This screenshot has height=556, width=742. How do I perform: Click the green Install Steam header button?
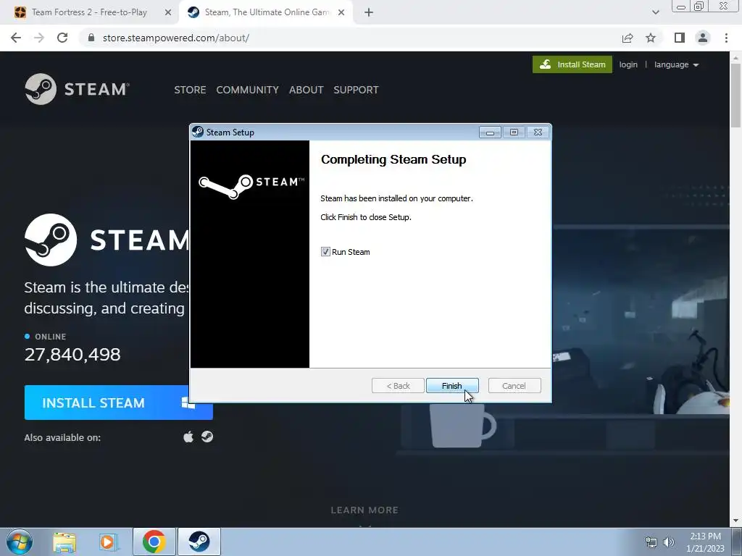(572, 64)
